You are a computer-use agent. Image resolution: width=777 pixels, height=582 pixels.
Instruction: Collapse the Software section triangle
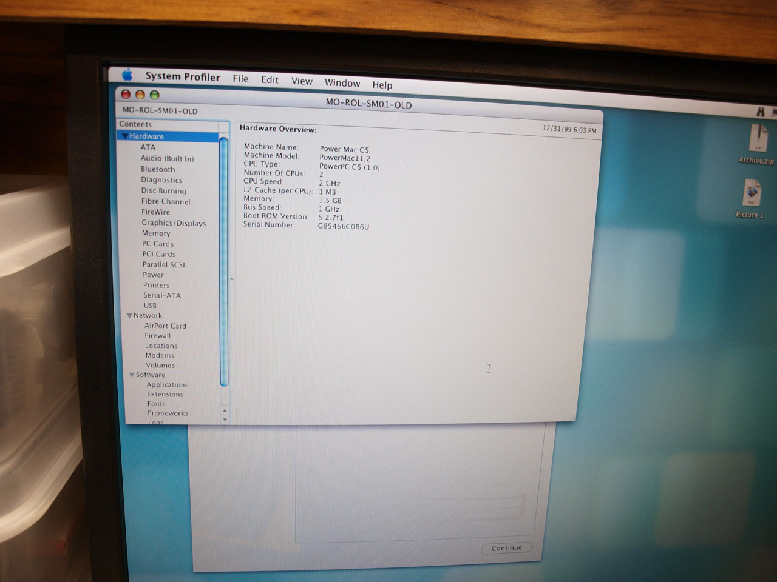click(x=132, y=375)
